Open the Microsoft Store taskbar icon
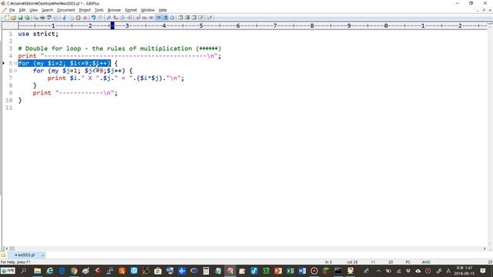Viewport: 493px width, 277px height. point(158,271)
